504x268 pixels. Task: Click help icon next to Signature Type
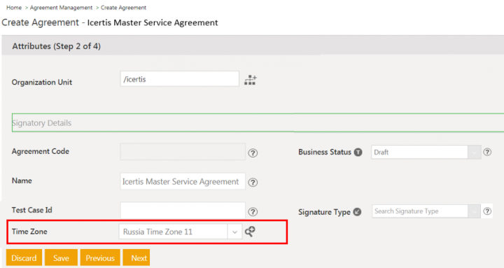[487, 211]
